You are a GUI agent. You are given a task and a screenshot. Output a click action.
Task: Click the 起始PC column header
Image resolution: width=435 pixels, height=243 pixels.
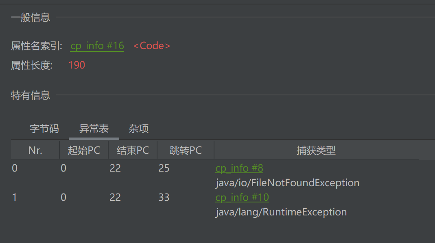coord(84,151)
